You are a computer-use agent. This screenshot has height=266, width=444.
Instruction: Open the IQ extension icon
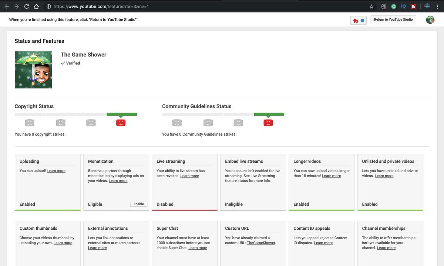[403, 6]
